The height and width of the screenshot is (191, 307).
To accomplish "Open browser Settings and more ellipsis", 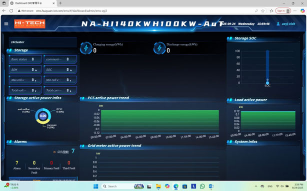I will [x=295, y=11].
